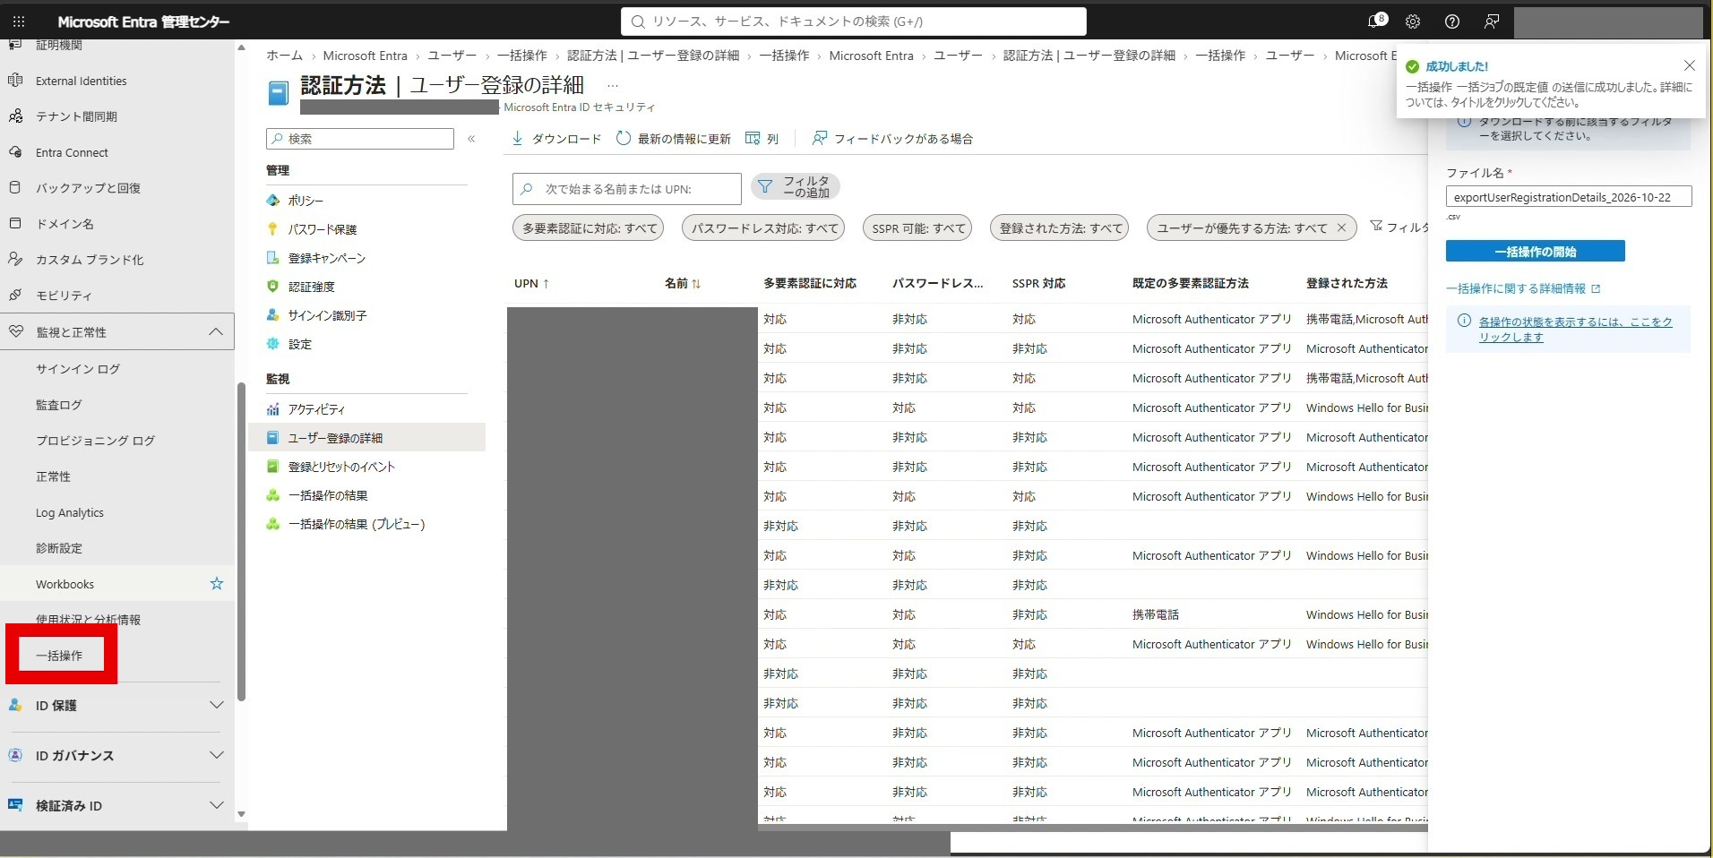The width and height of the screenshot is (1713, 858).
Task: Click the ダウンロード download button
Action: pyautogui.click(x=556, y=139)
